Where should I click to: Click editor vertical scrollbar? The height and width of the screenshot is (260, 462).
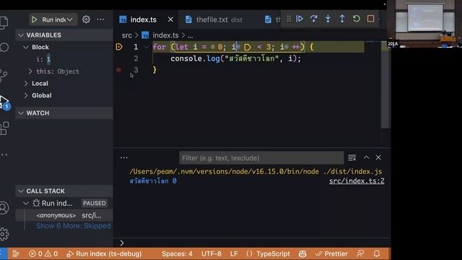click(385, 85)
